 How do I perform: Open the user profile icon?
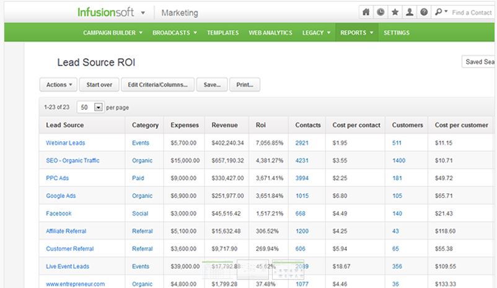[x=410, y=12]
